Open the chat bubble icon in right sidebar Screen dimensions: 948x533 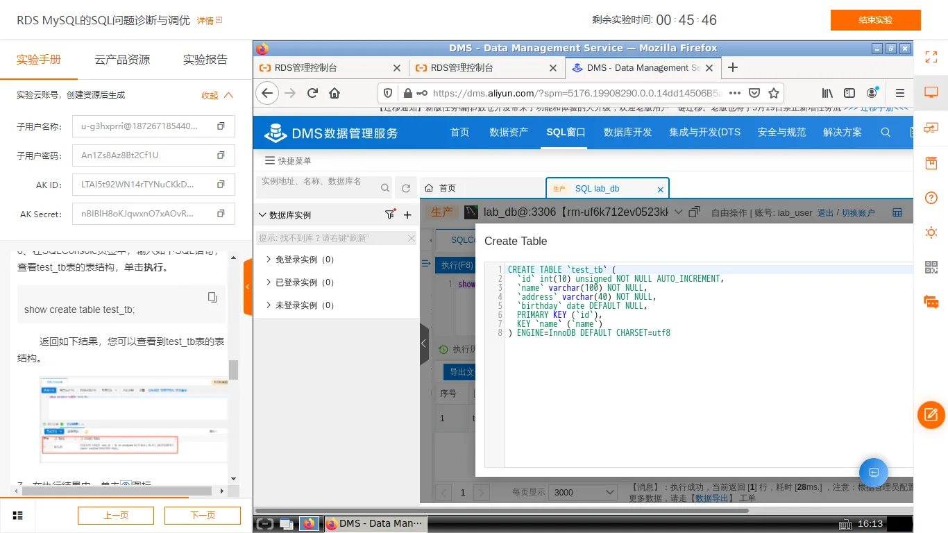tap(931, 302)
